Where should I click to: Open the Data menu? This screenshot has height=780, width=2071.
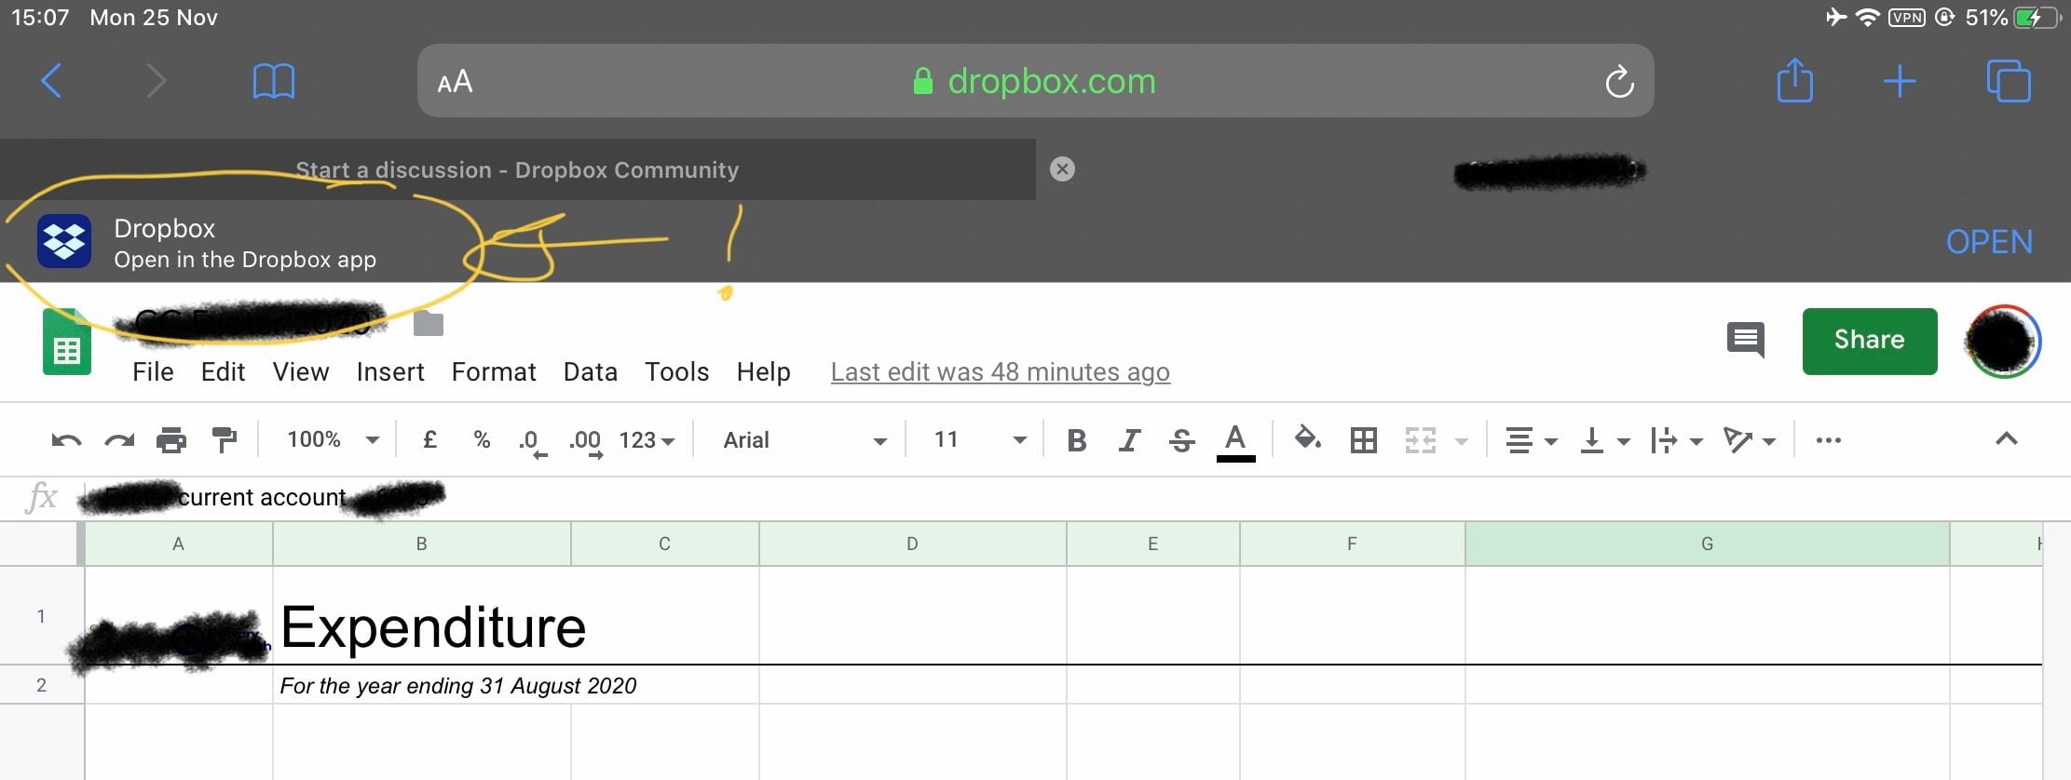pyautogui.click(x=590, y=372)
